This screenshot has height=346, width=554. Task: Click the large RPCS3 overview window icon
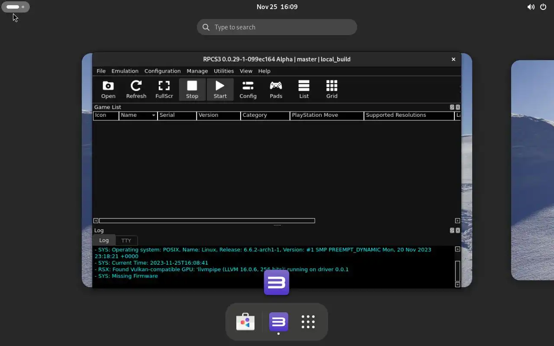point(277,283)
